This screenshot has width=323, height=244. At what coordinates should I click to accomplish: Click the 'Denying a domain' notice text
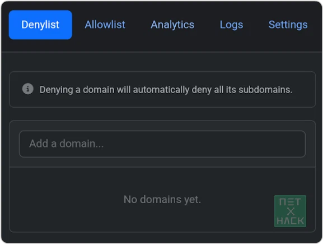(166, 90)
